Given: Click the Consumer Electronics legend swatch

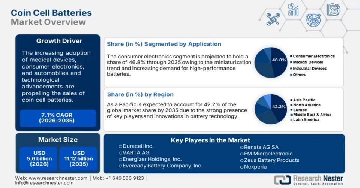Looking at the screenshot, I should [x=291, y=56].
